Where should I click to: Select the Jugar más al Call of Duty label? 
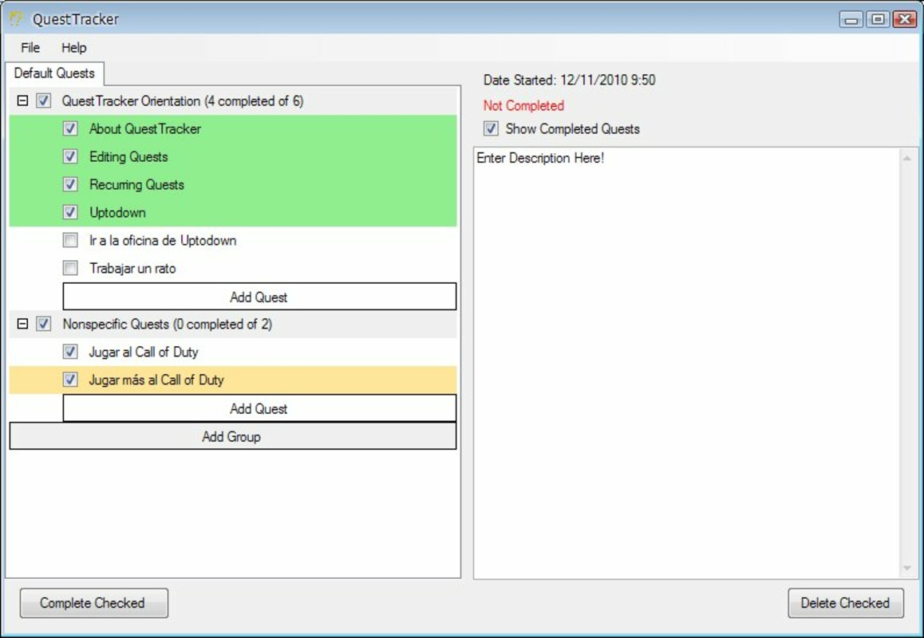[156, 380]
